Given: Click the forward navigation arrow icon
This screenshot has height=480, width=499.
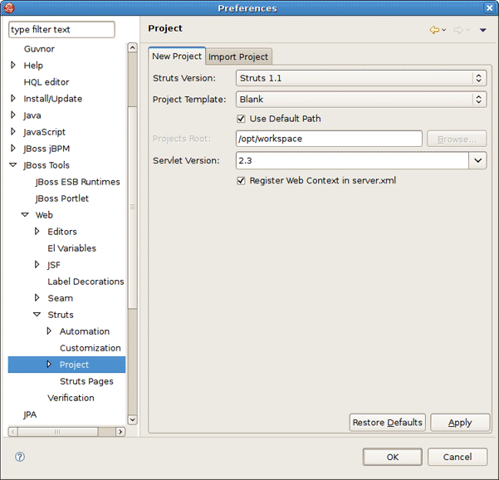Looking at the screenshot, I should [457, 30].
